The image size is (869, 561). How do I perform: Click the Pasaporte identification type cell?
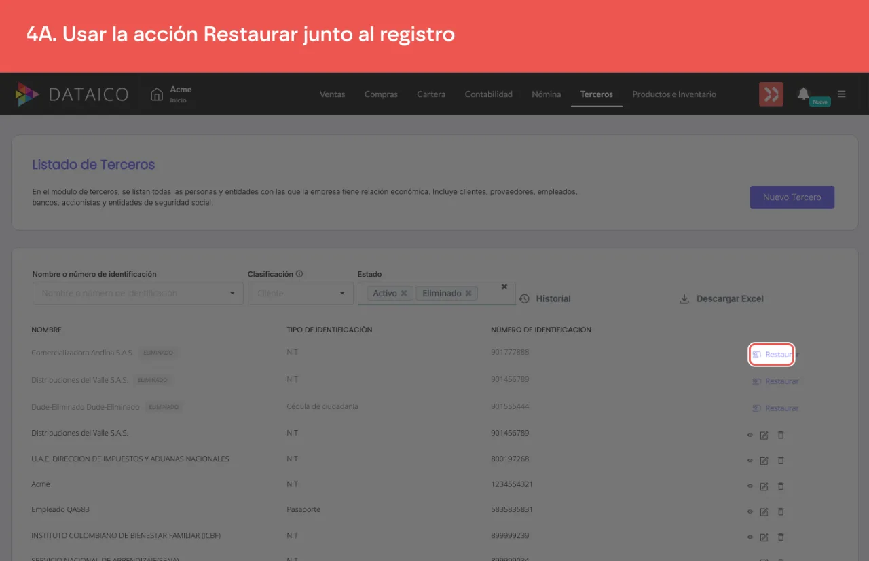(x=303, y=509)
